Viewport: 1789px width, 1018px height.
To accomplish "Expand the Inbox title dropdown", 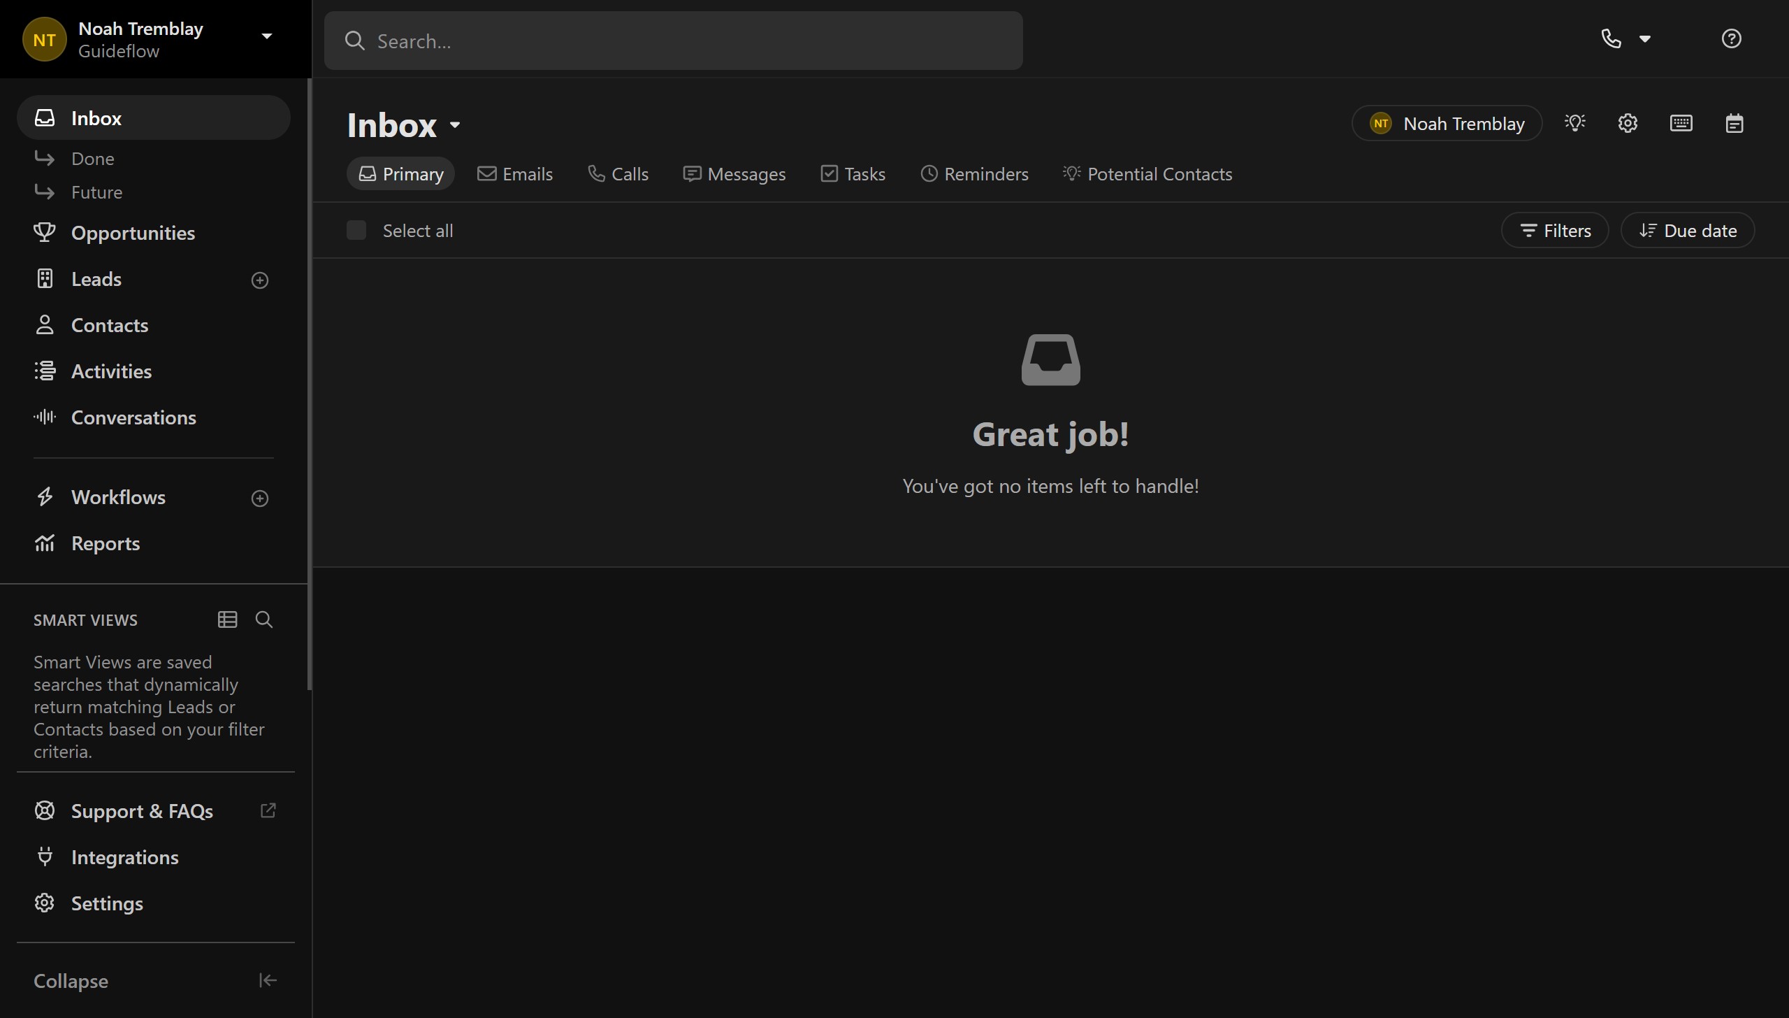I will tap(455, 125).
